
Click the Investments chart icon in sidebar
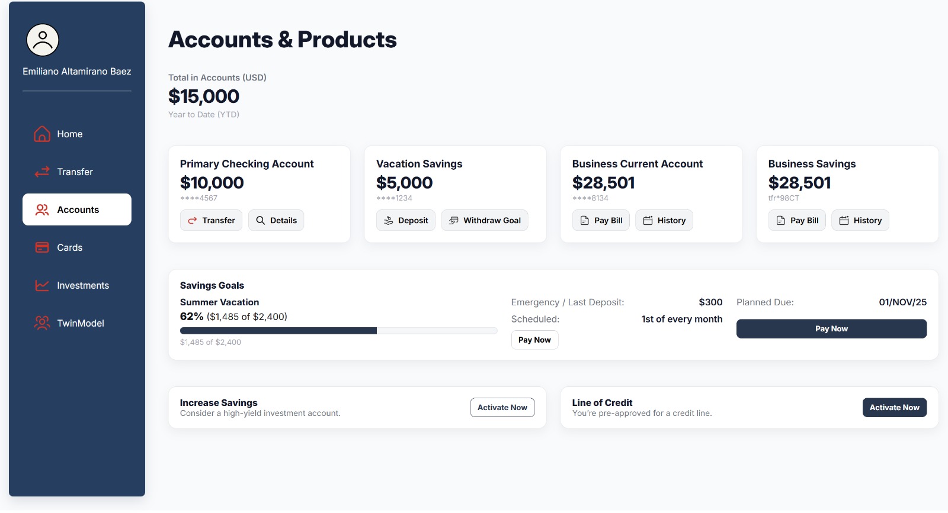[x=42, y=285]
